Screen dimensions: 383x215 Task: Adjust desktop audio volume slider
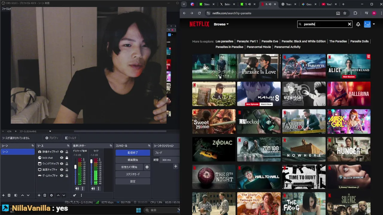pos(75,167)
